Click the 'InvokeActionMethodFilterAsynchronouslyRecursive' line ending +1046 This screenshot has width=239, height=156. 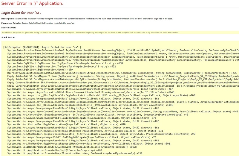tap(91, 92)
